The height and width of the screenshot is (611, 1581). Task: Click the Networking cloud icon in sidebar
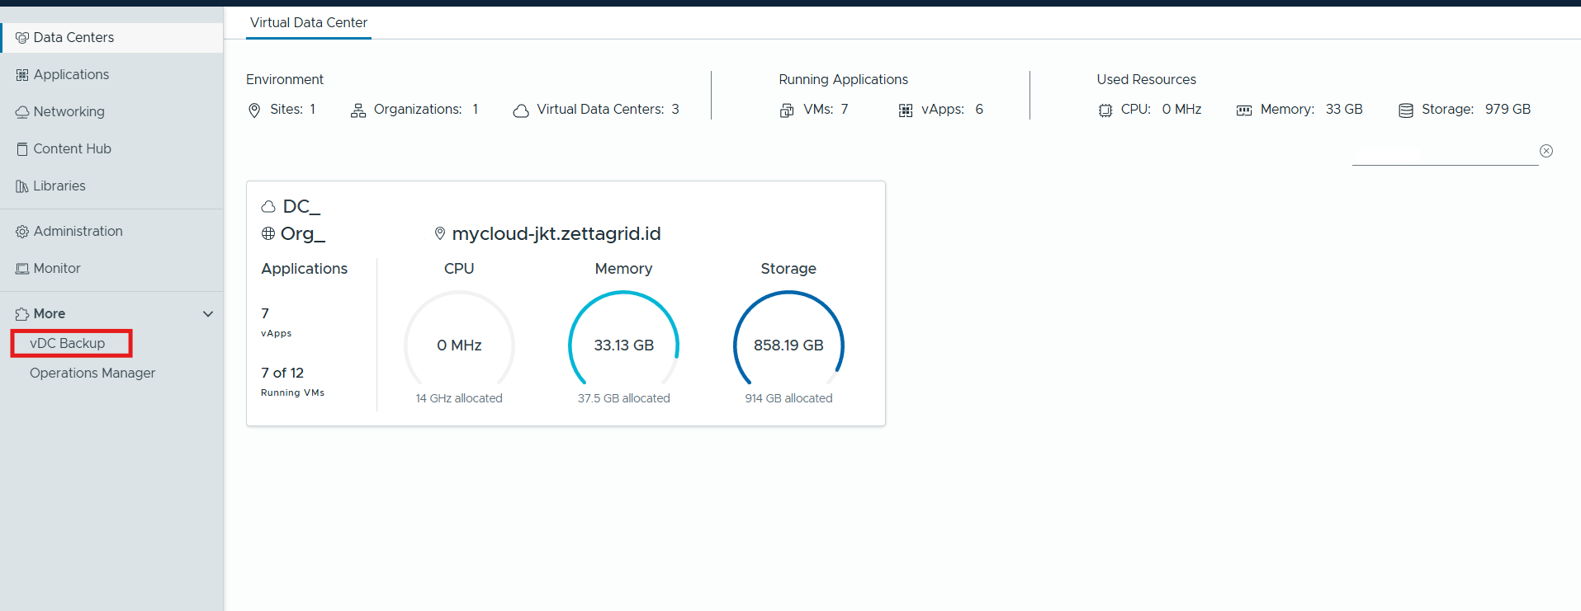tap(22, 112)
